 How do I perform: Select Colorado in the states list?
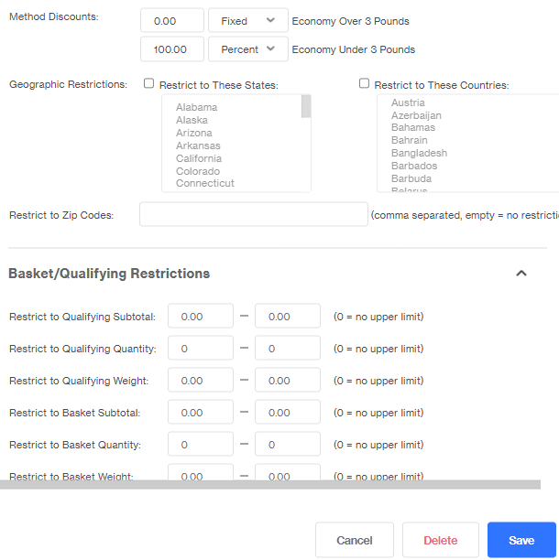click(198, 171)
